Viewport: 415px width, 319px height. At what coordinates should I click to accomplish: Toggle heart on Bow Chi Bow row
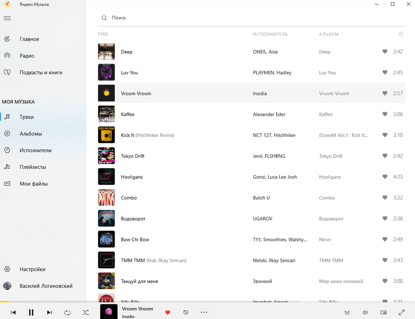coord(385,240)
